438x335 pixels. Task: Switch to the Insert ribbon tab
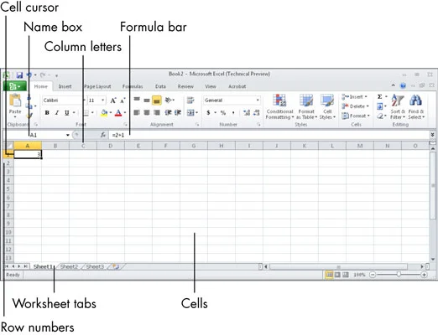[65, 86]
